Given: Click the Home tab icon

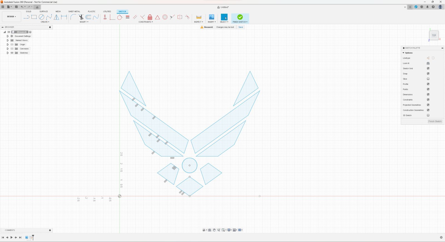Looking at the screenshot, I should click(37, 7).
